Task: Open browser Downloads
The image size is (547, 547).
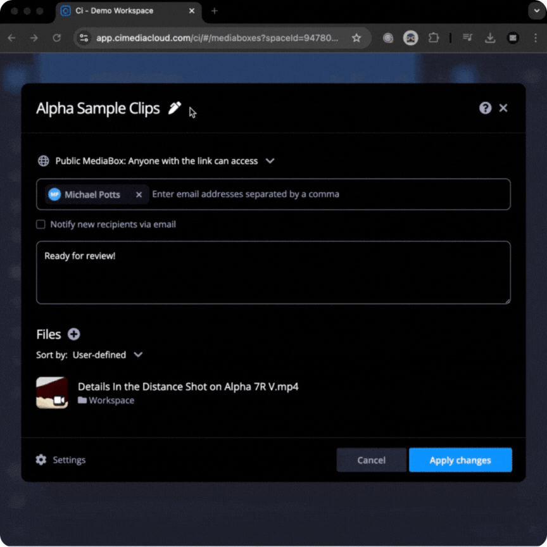Action: [x=490, y=38]
